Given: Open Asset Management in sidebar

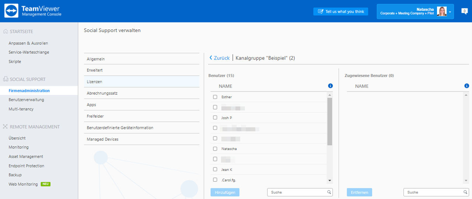Looking at the screenshot, I should click(x=26, y=156).
